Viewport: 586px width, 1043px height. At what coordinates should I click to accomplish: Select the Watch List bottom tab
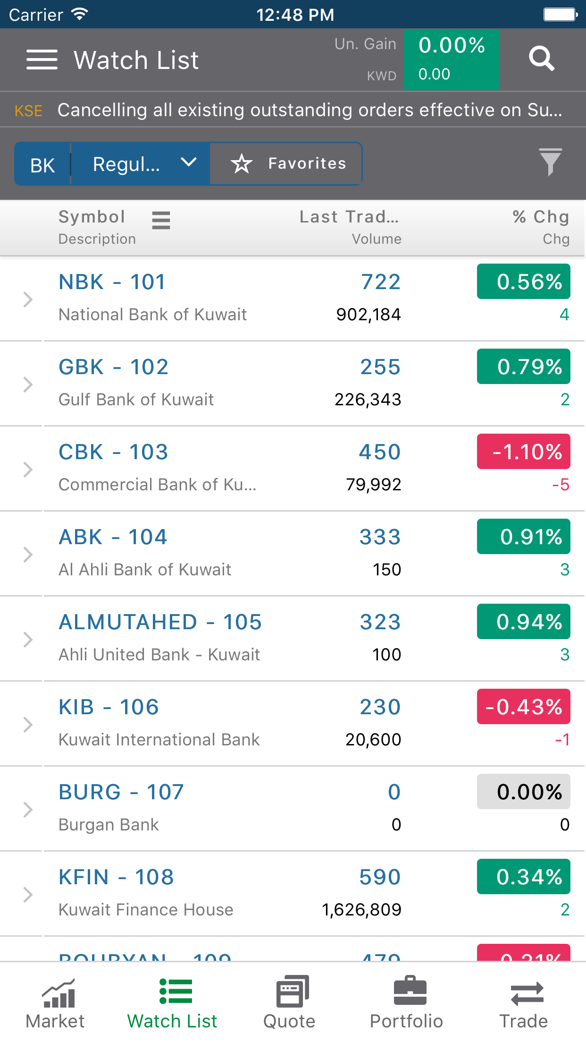(x=173, y=1002)
